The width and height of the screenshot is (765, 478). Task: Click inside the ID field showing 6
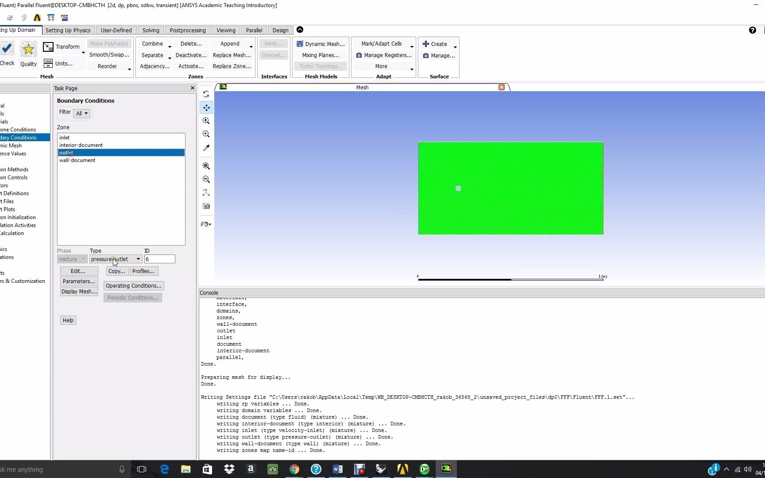tap(159, 259)
